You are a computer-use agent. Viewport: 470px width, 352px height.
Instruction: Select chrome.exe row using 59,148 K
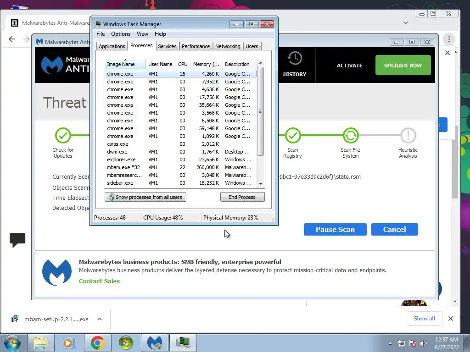pyautogui.click(x=180, y=128)
